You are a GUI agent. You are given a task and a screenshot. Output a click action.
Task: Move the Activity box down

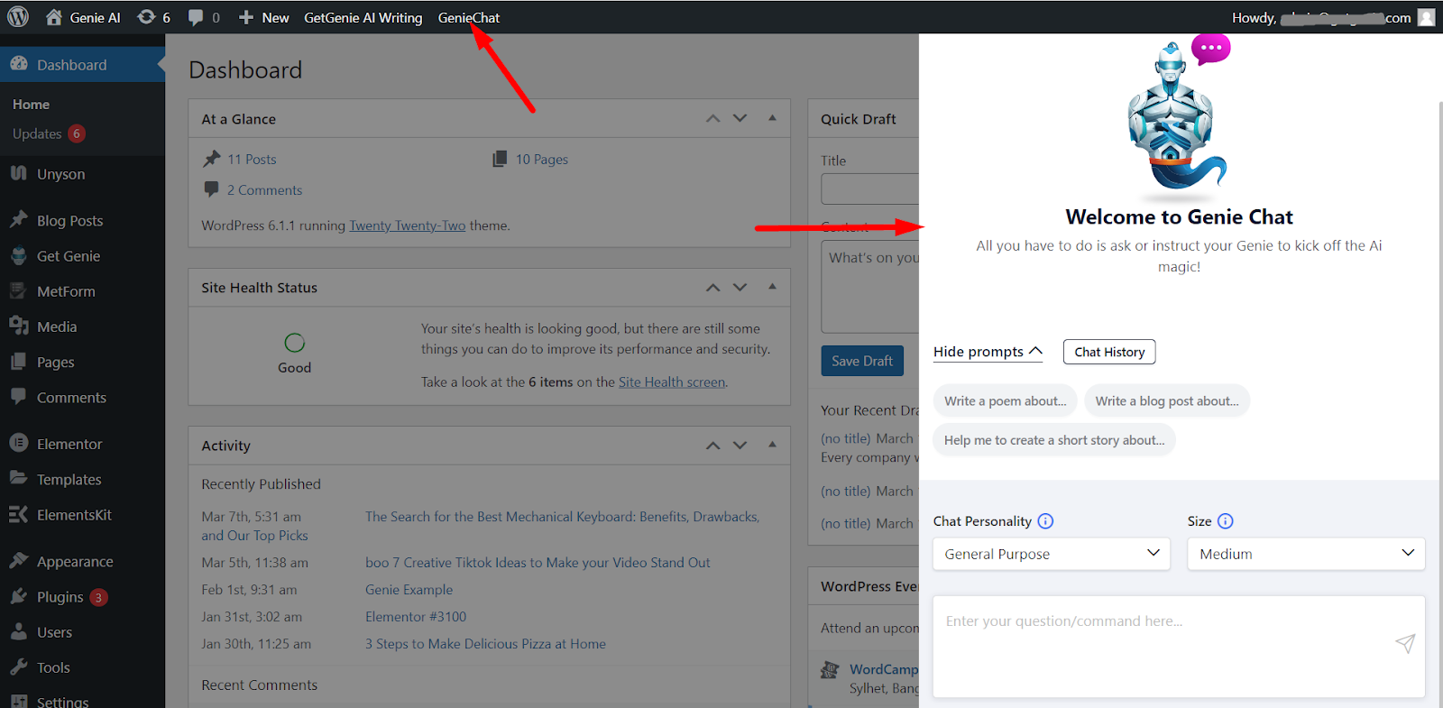(740, 445)
